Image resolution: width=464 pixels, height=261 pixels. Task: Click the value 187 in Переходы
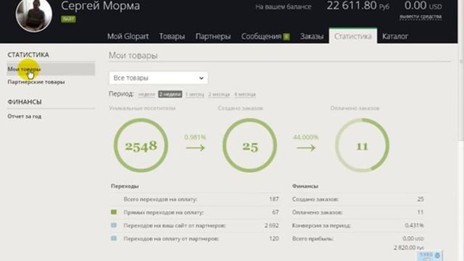[x=274, y=199]
